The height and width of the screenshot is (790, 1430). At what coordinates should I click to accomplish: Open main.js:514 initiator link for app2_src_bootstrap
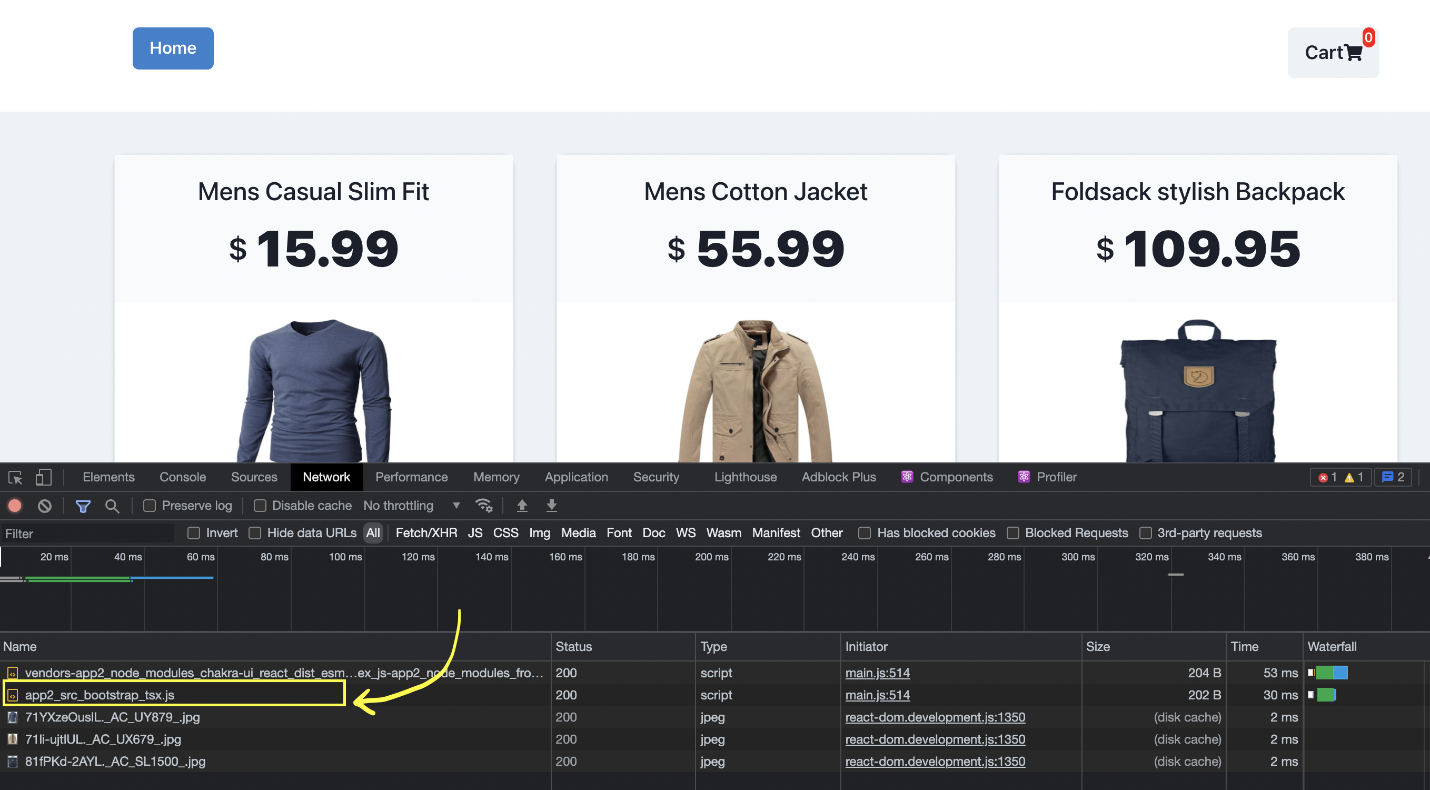tap(878, 695)
